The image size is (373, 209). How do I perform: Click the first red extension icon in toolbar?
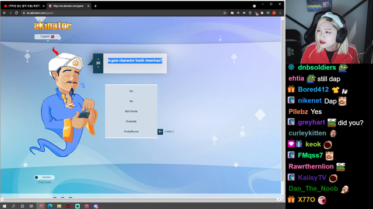(x=232, y=13)
